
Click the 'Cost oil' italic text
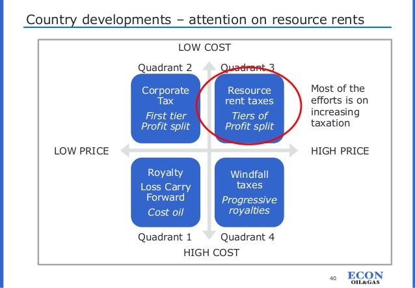click(x=166, y=212)
